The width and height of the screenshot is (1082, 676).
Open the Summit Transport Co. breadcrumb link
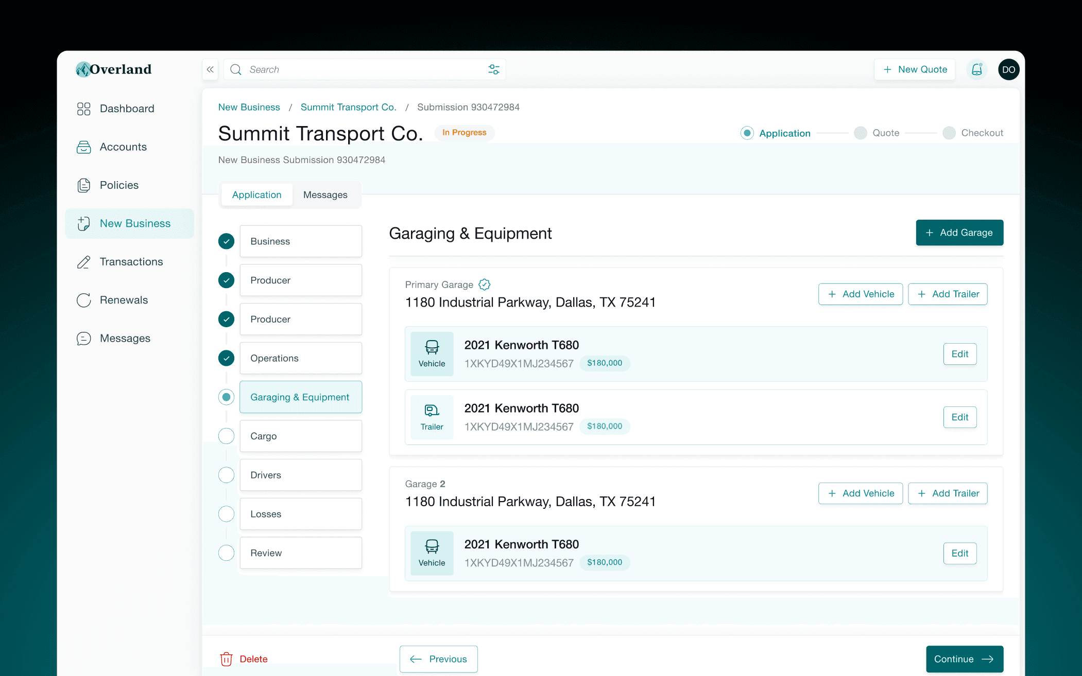(348, 107)
